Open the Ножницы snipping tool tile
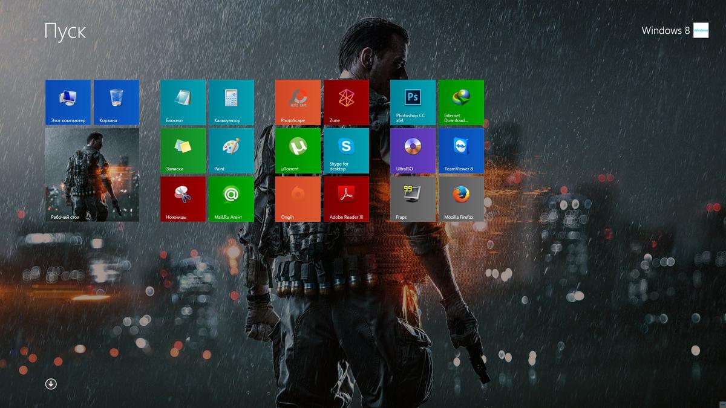The image size is (726, 408). click(183, 199)
